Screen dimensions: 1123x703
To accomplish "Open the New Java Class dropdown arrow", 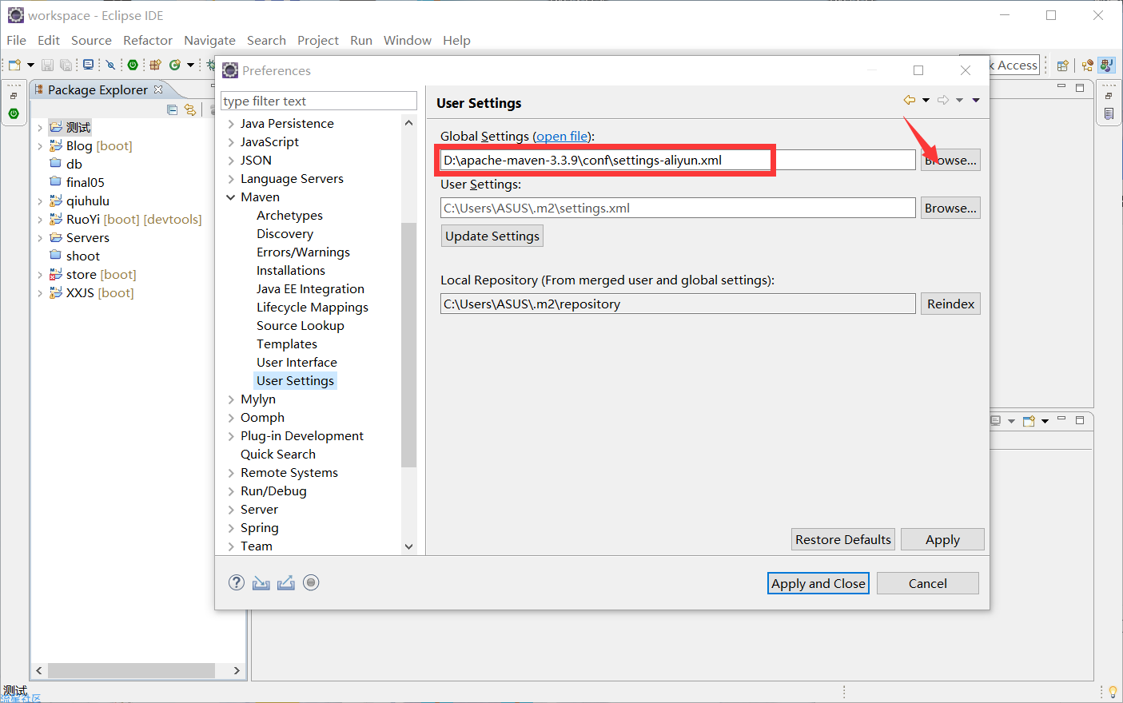I will [x=190, y=65].
